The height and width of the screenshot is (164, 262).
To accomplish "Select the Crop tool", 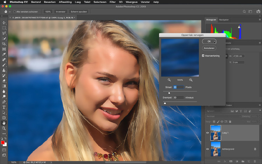I will [4, 44].
